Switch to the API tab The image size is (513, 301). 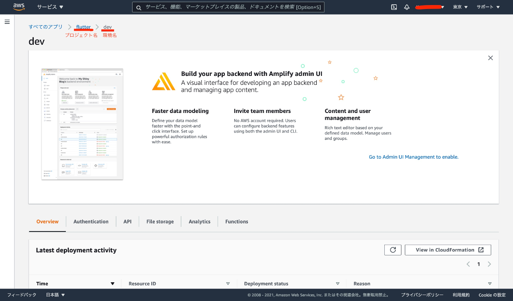(127, 222)
